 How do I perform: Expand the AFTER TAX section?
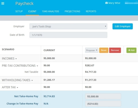pyautogui.click(x=10, y=87)
